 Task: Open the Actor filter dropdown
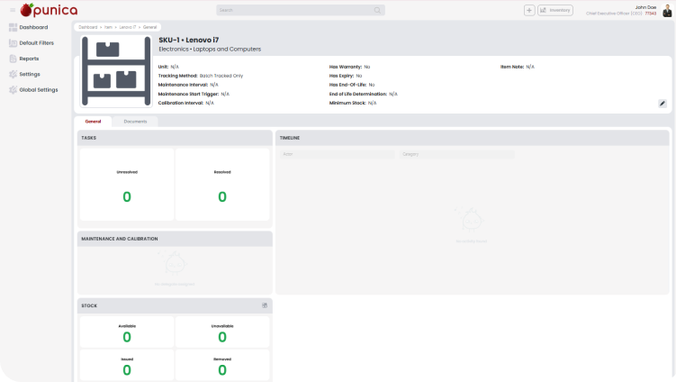[338, 154]
